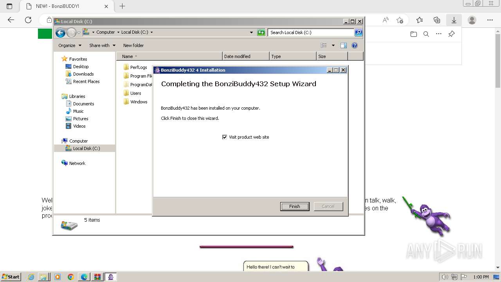
Task: Expand Local Disk (C:) breadcrumb arrow
Action: coord(152,33)
